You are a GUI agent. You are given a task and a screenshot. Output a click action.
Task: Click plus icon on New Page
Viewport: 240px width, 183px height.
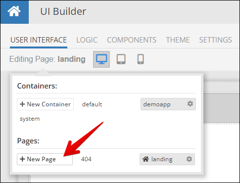[22, 159]
